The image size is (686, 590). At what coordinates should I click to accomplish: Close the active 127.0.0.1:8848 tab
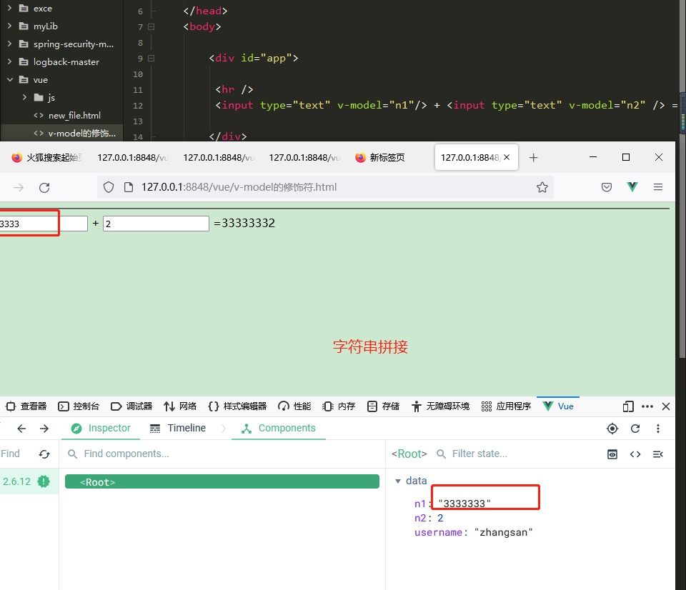507,157
